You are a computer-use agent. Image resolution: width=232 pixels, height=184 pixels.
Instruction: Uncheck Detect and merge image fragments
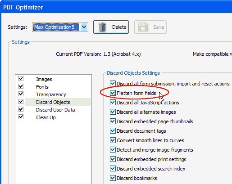click(113, 150)
